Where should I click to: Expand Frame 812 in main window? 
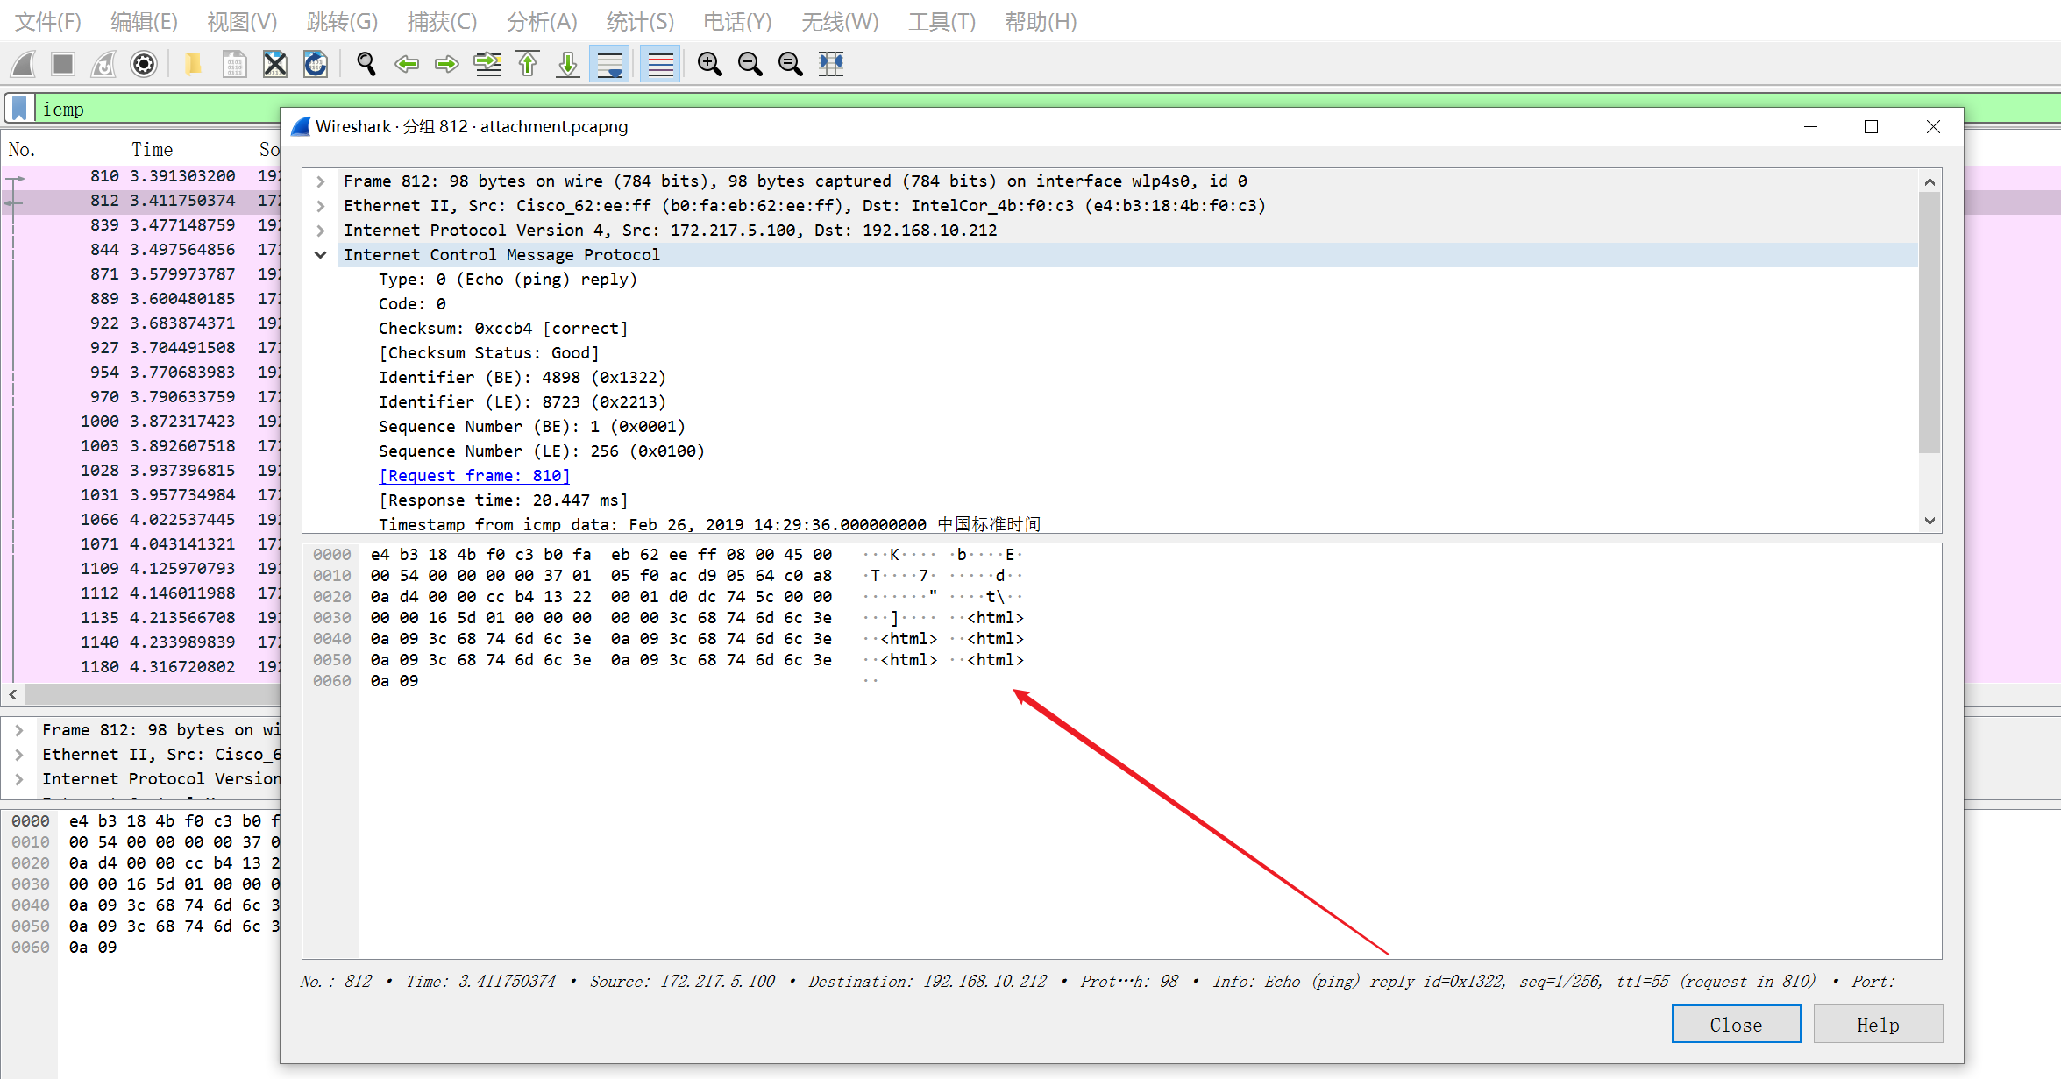[x=19, y=730]
